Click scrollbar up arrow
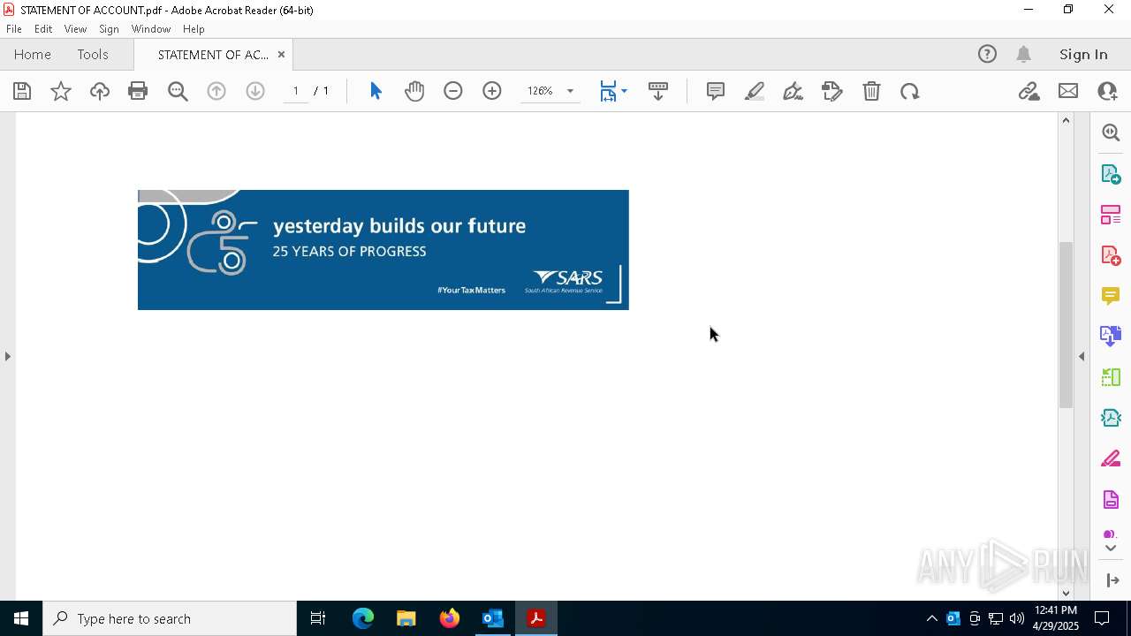Screen dimensions: 1131x636 pos(1066,120)
